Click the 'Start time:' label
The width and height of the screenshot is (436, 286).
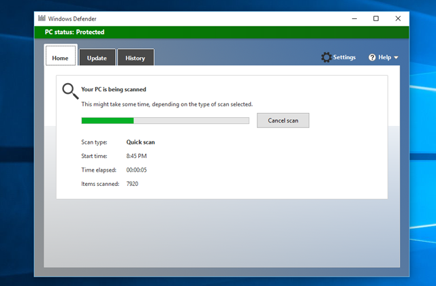pyautogui.click(x=94, y=156)
